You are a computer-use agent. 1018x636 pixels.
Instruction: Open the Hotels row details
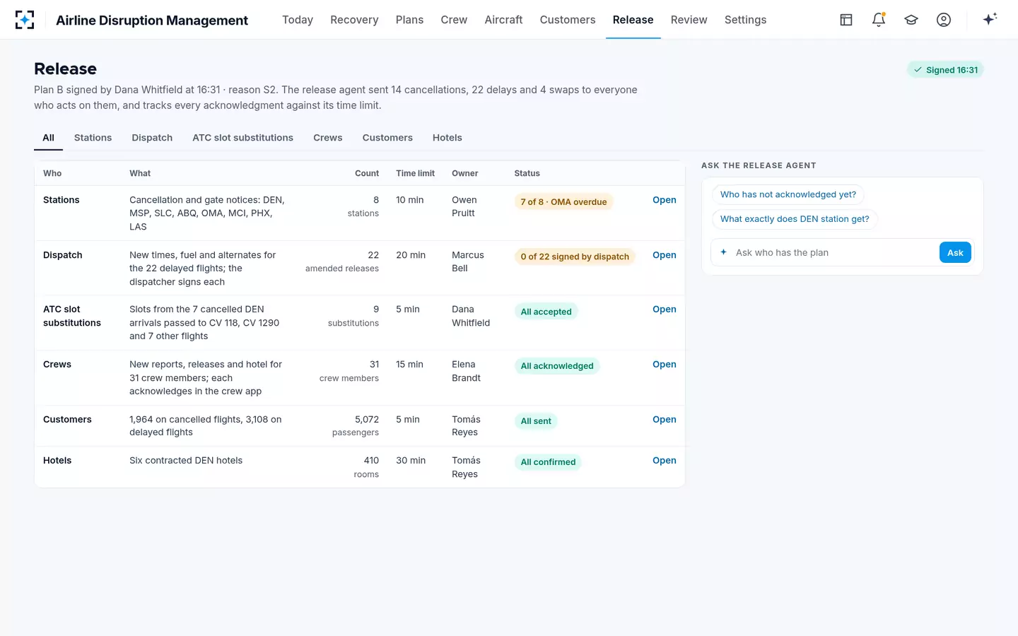pos(665,461)
